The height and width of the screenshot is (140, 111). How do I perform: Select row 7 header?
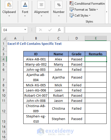[3, 77]
